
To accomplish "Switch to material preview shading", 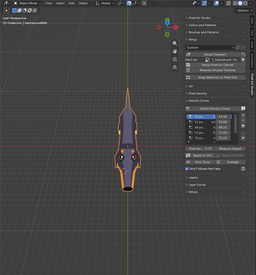I will click(245, 3).
